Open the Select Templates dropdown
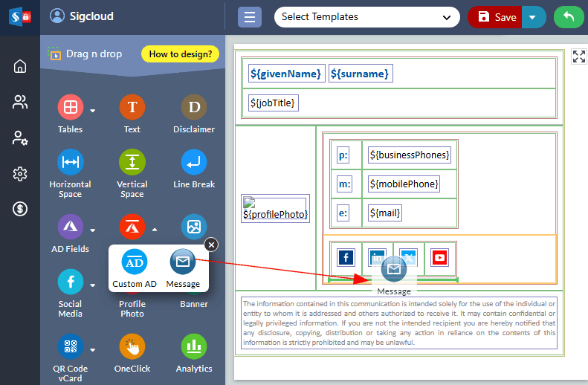Screen dimensions: 588x385 [x=366, y=17]
